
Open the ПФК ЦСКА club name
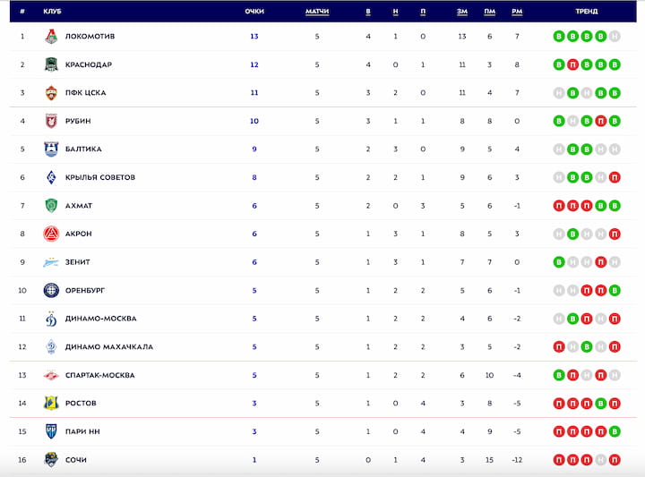tap(86, 93)
